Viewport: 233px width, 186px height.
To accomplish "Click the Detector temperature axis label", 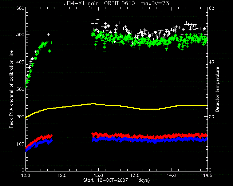I will [217, 89].
